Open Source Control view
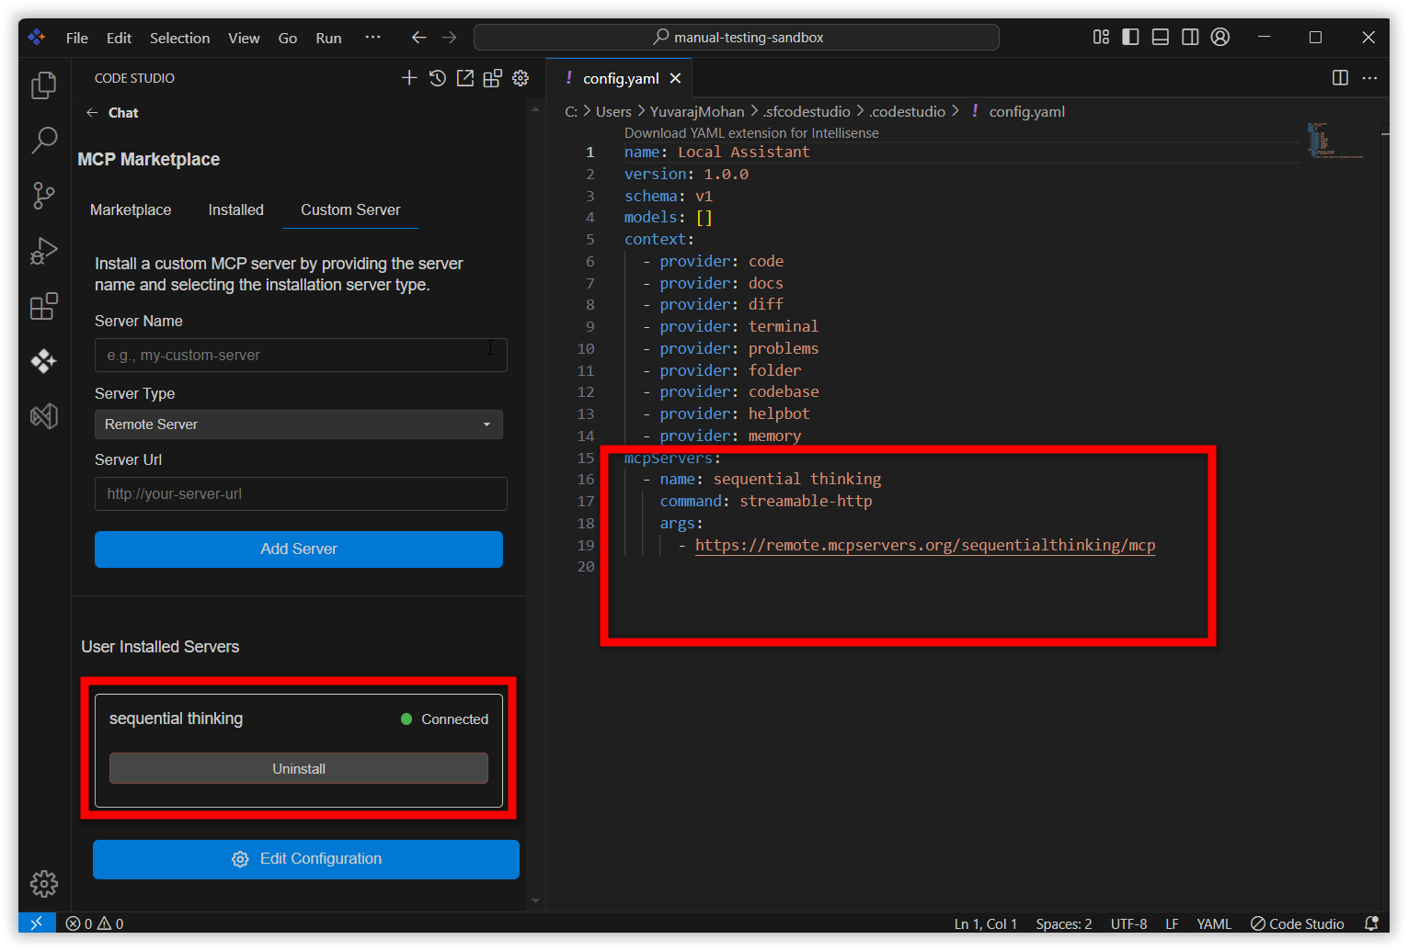The image size is (1408, 951). 43,196
